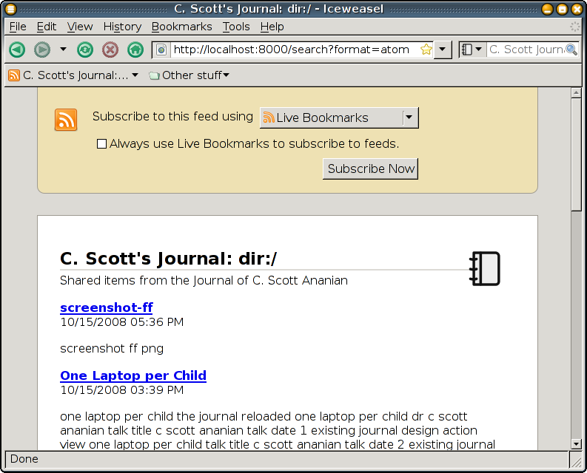Click the vertical scrollbar down arrow
This screenshot has width=587, height=473.
pos(576,443)
